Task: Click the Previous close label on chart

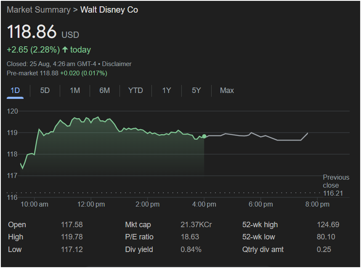Action: 336,181
